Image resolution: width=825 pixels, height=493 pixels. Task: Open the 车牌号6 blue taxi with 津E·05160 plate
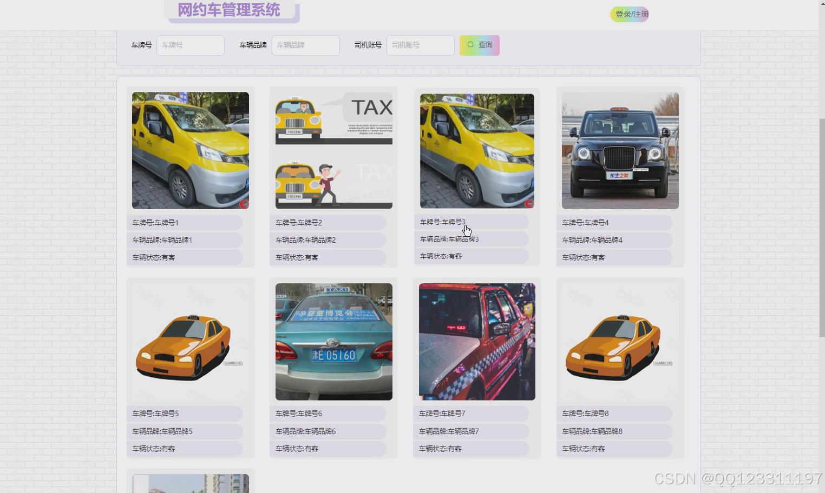[333, 341]
